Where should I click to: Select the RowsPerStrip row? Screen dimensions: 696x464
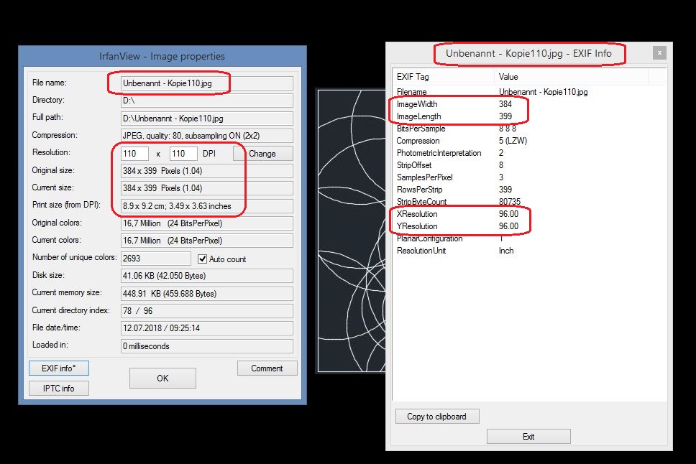(x=529, y=190)
